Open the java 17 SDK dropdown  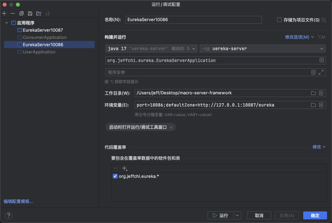tap(152, 48)
